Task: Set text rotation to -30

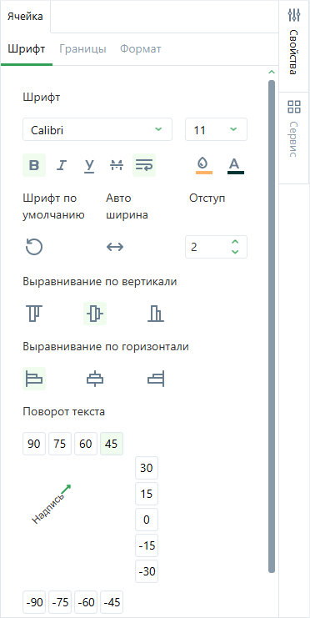Action: [147, 571]
